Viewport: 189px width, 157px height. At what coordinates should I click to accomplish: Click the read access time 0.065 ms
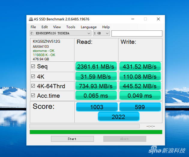(x=96, y=96)
